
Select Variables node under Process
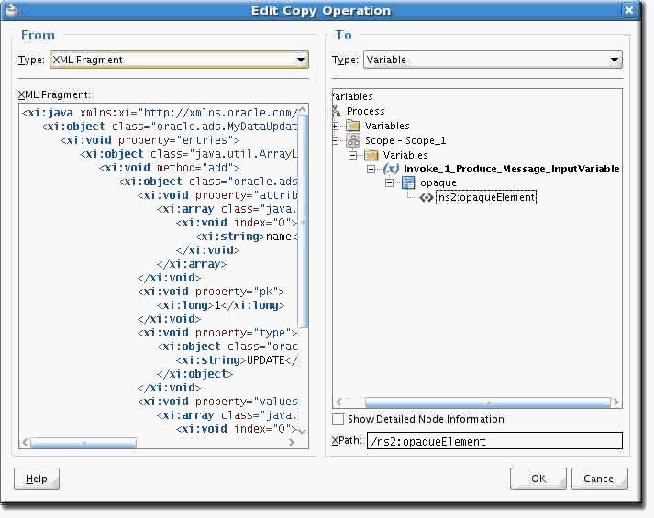tap(387, 126)
